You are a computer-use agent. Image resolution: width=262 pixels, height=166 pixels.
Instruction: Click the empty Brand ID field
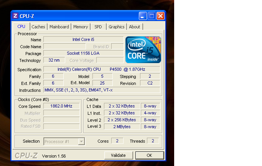click(x=117, y=47)
